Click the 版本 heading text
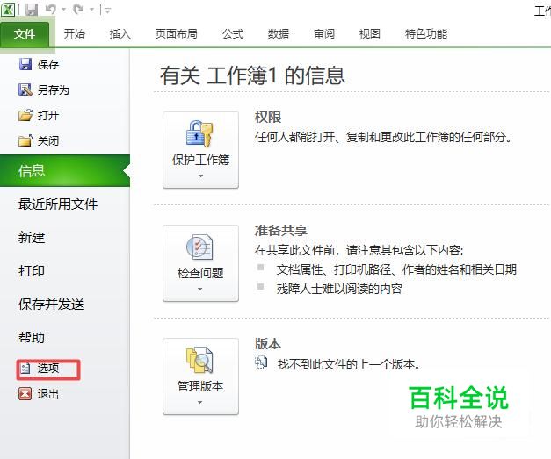 click(268, 344)
